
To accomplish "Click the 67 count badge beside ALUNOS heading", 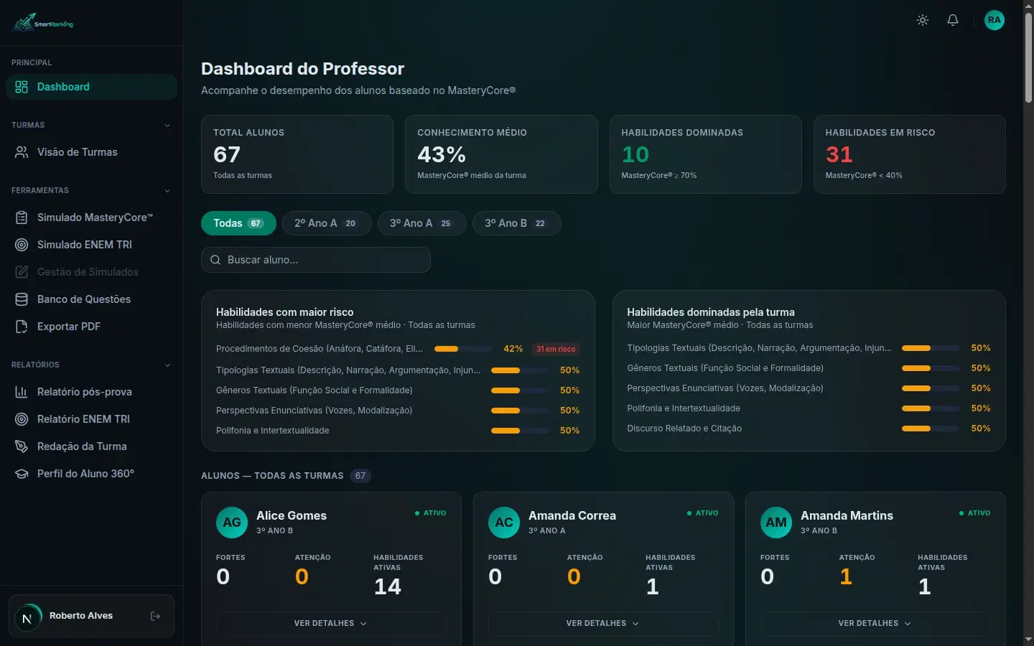I will click(x=360, y=476).
